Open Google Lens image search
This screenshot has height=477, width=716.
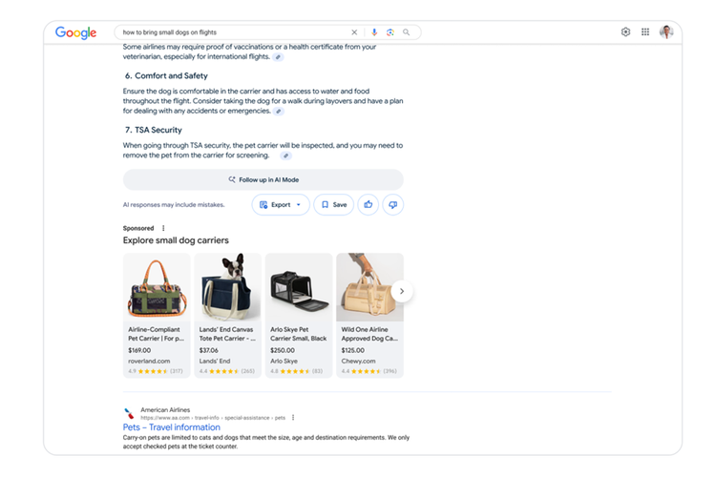point(390,32)
